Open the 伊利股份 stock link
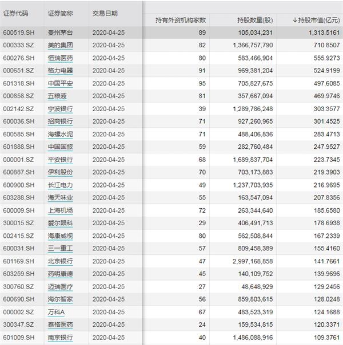 pos(60,172)
